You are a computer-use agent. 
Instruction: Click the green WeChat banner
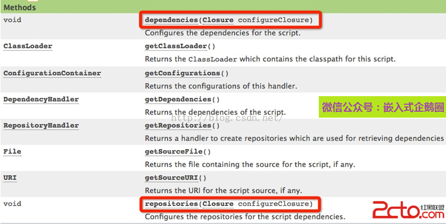(x=383, y=107)
